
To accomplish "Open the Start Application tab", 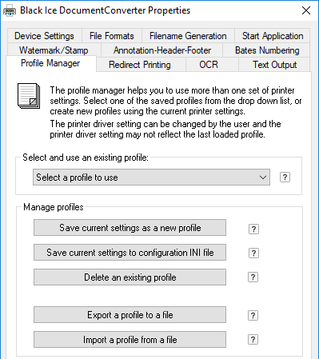I will (273, 36).
